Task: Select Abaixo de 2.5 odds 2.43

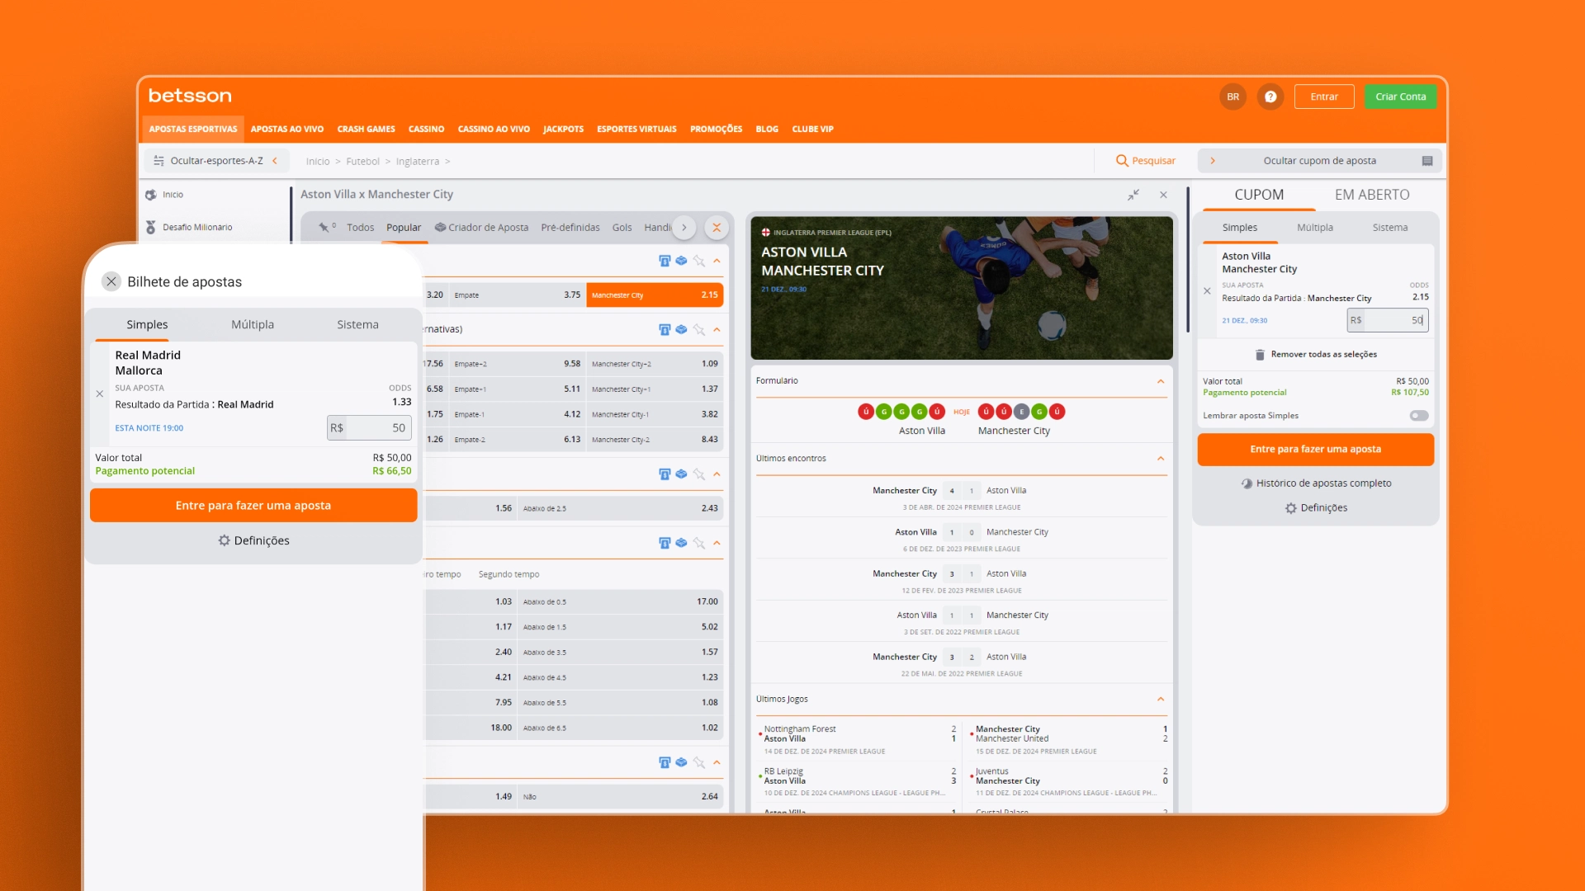Action: coord(621,508)
